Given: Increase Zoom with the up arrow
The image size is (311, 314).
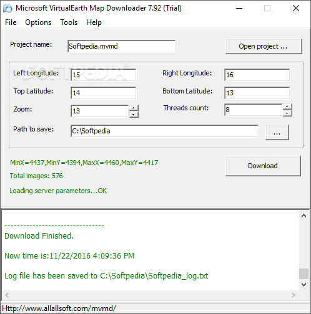Looking at the screenshot, I should point(134,108).
